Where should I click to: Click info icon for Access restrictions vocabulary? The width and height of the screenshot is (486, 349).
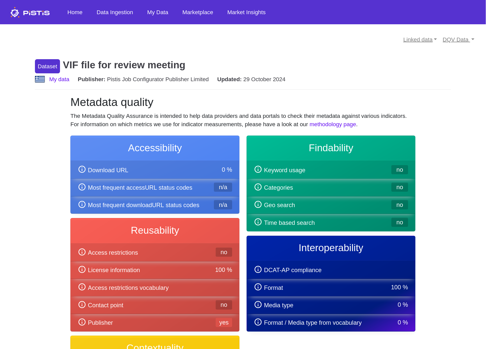coord(82,287)
